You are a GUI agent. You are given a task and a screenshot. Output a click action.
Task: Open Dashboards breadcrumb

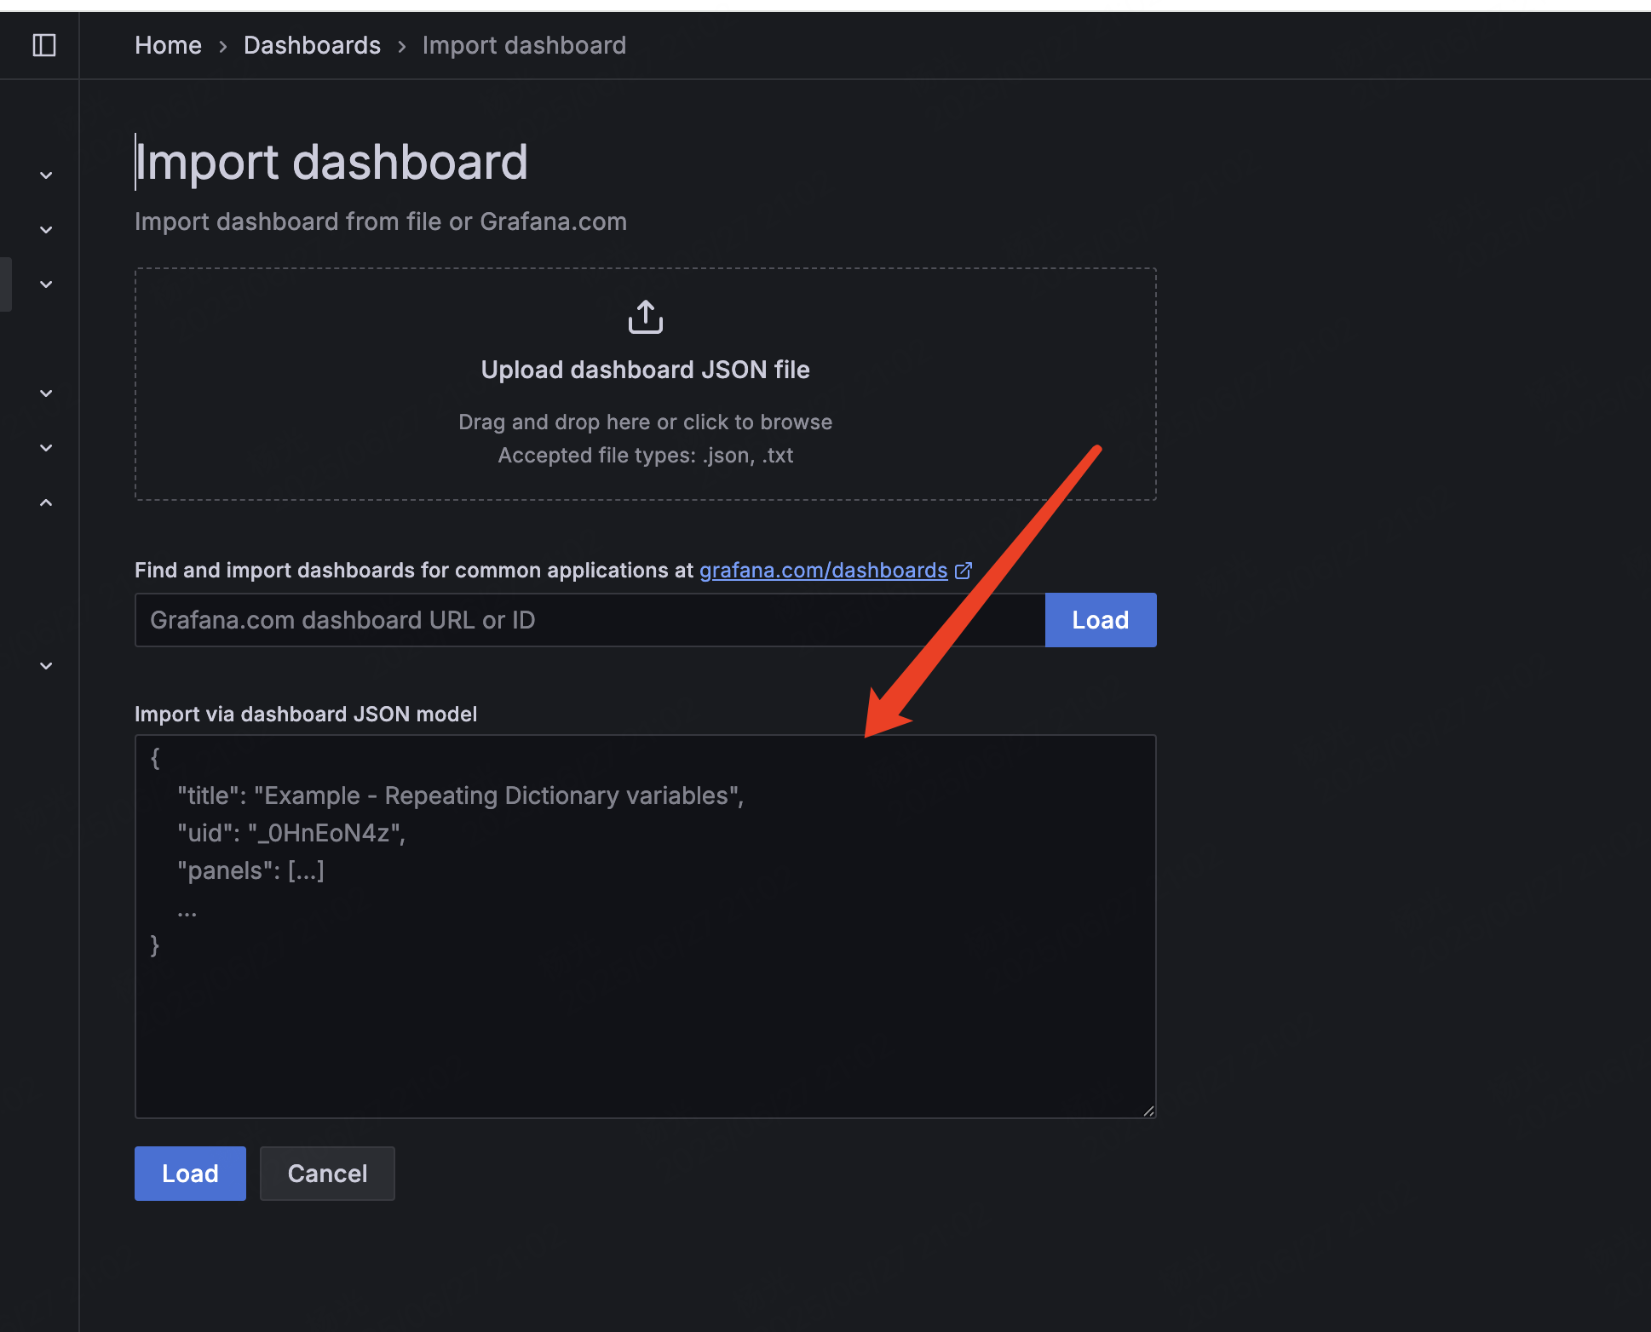[312, 45]
